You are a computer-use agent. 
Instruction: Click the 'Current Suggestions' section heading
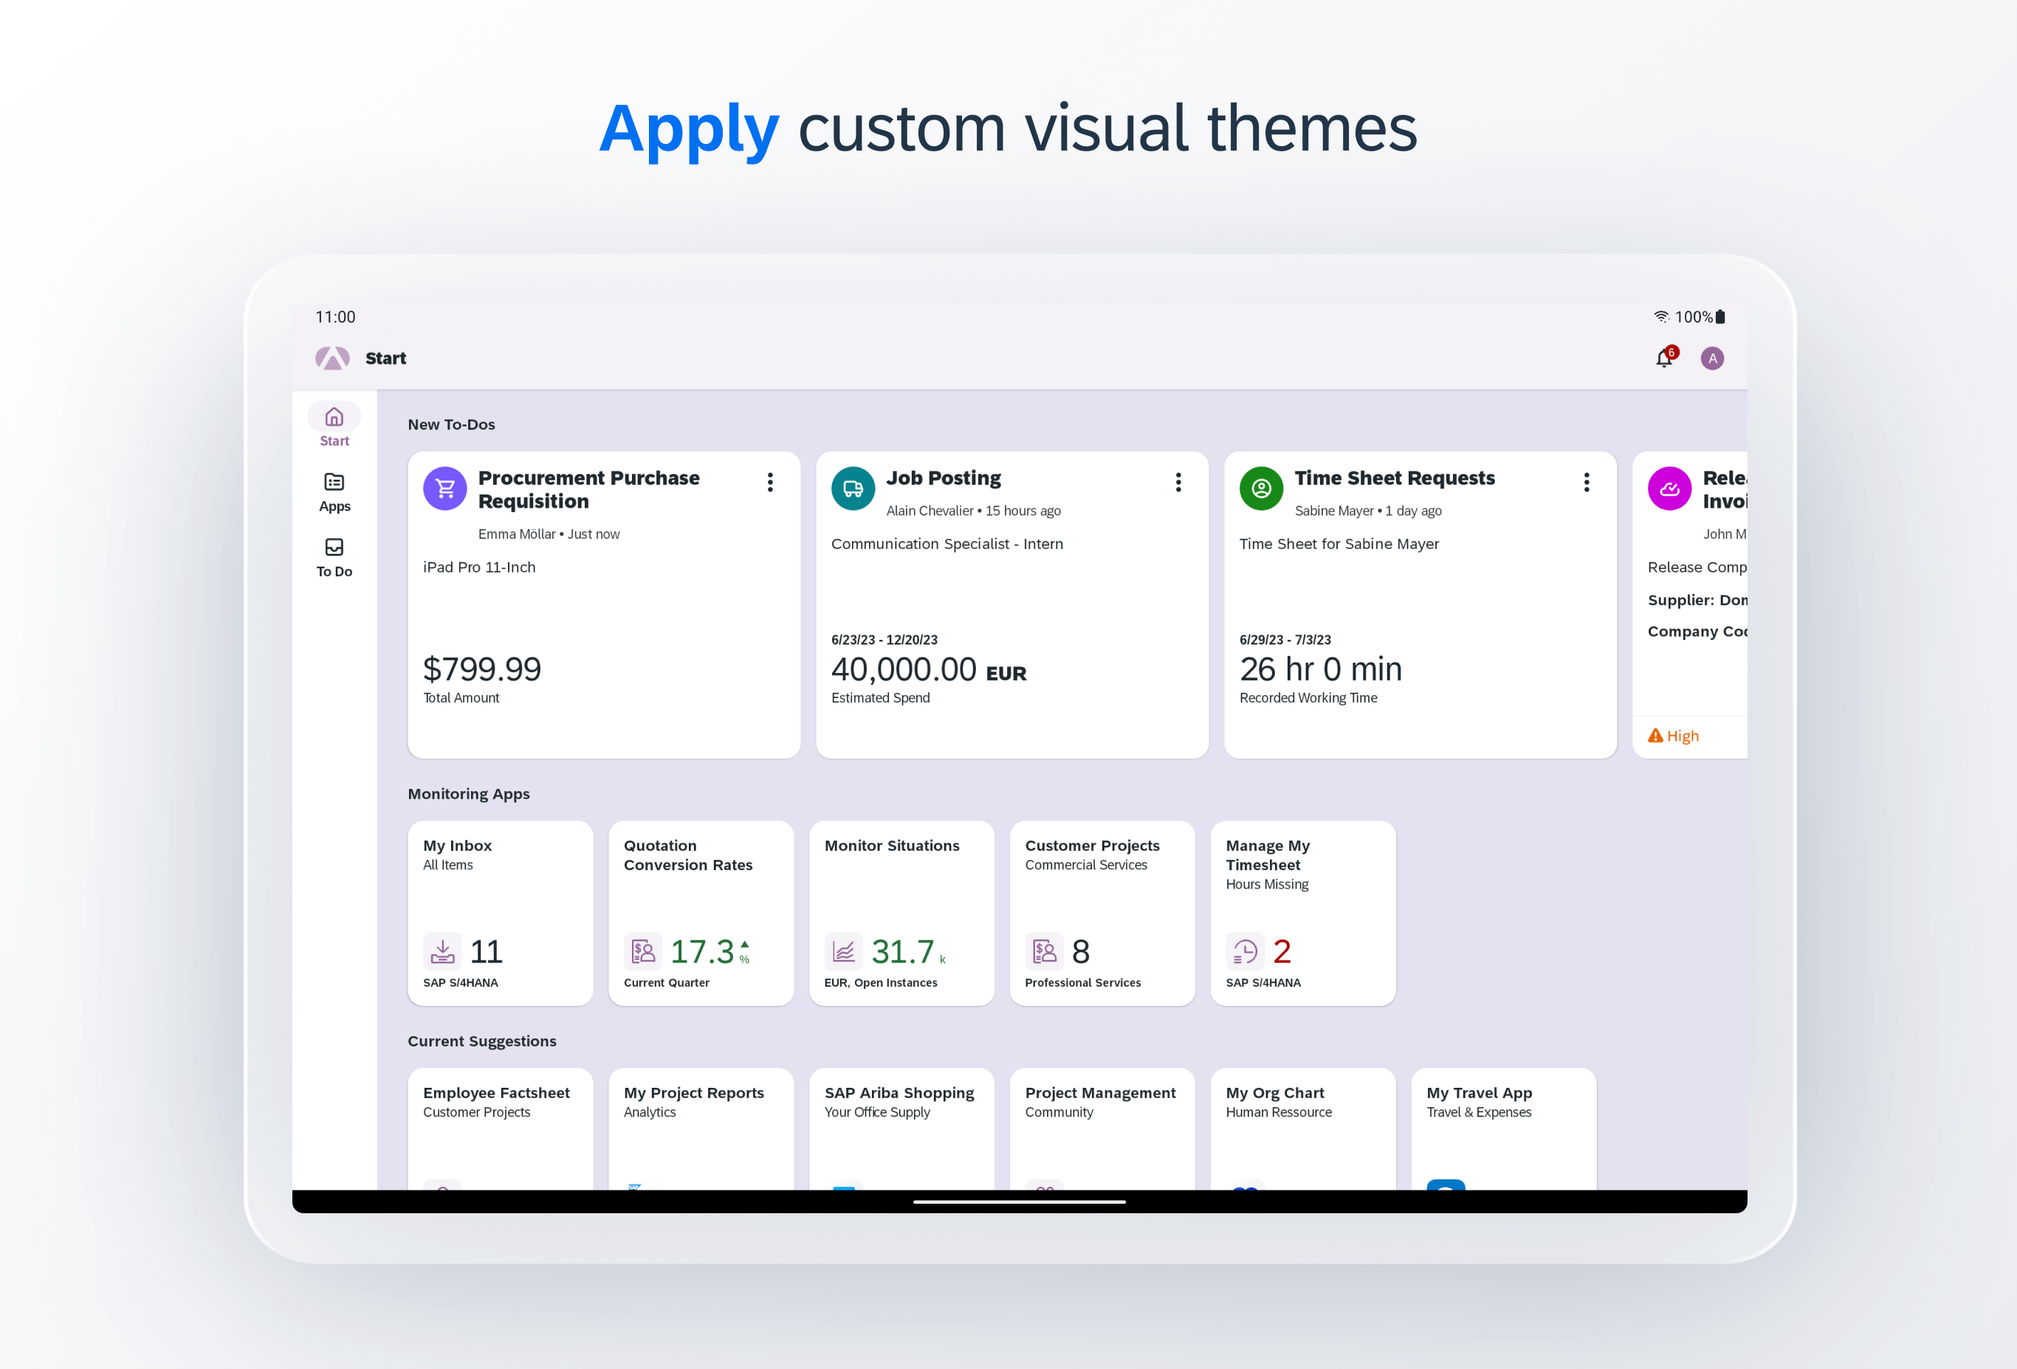click(481, 1041)
